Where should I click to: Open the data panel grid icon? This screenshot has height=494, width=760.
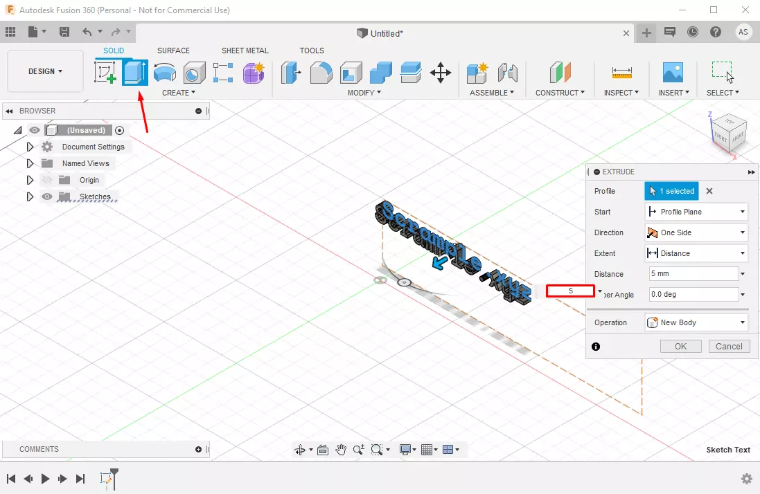[x=10, y=32]
